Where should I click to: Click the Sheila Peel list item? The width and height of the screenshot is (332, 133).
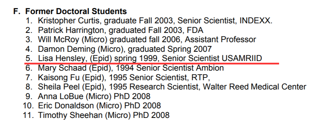pyautogui.click(x=166, y=87)
